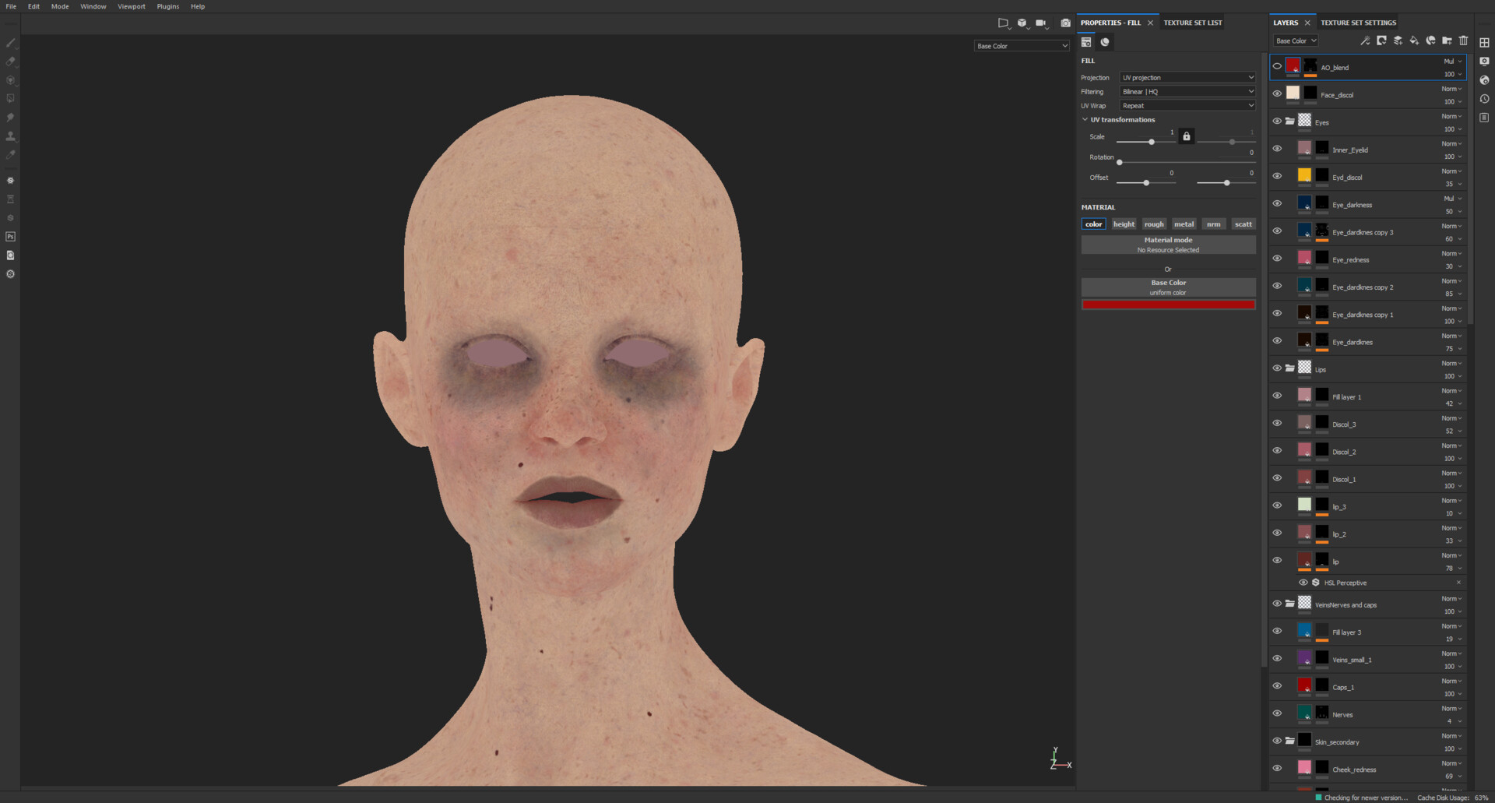
Task: Open the Plugins menu
Action: coord(167,6)
